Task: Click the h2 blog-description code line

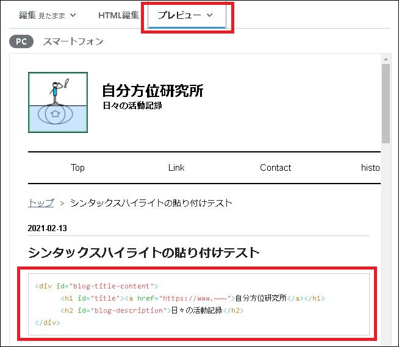Action: point(152,310)
